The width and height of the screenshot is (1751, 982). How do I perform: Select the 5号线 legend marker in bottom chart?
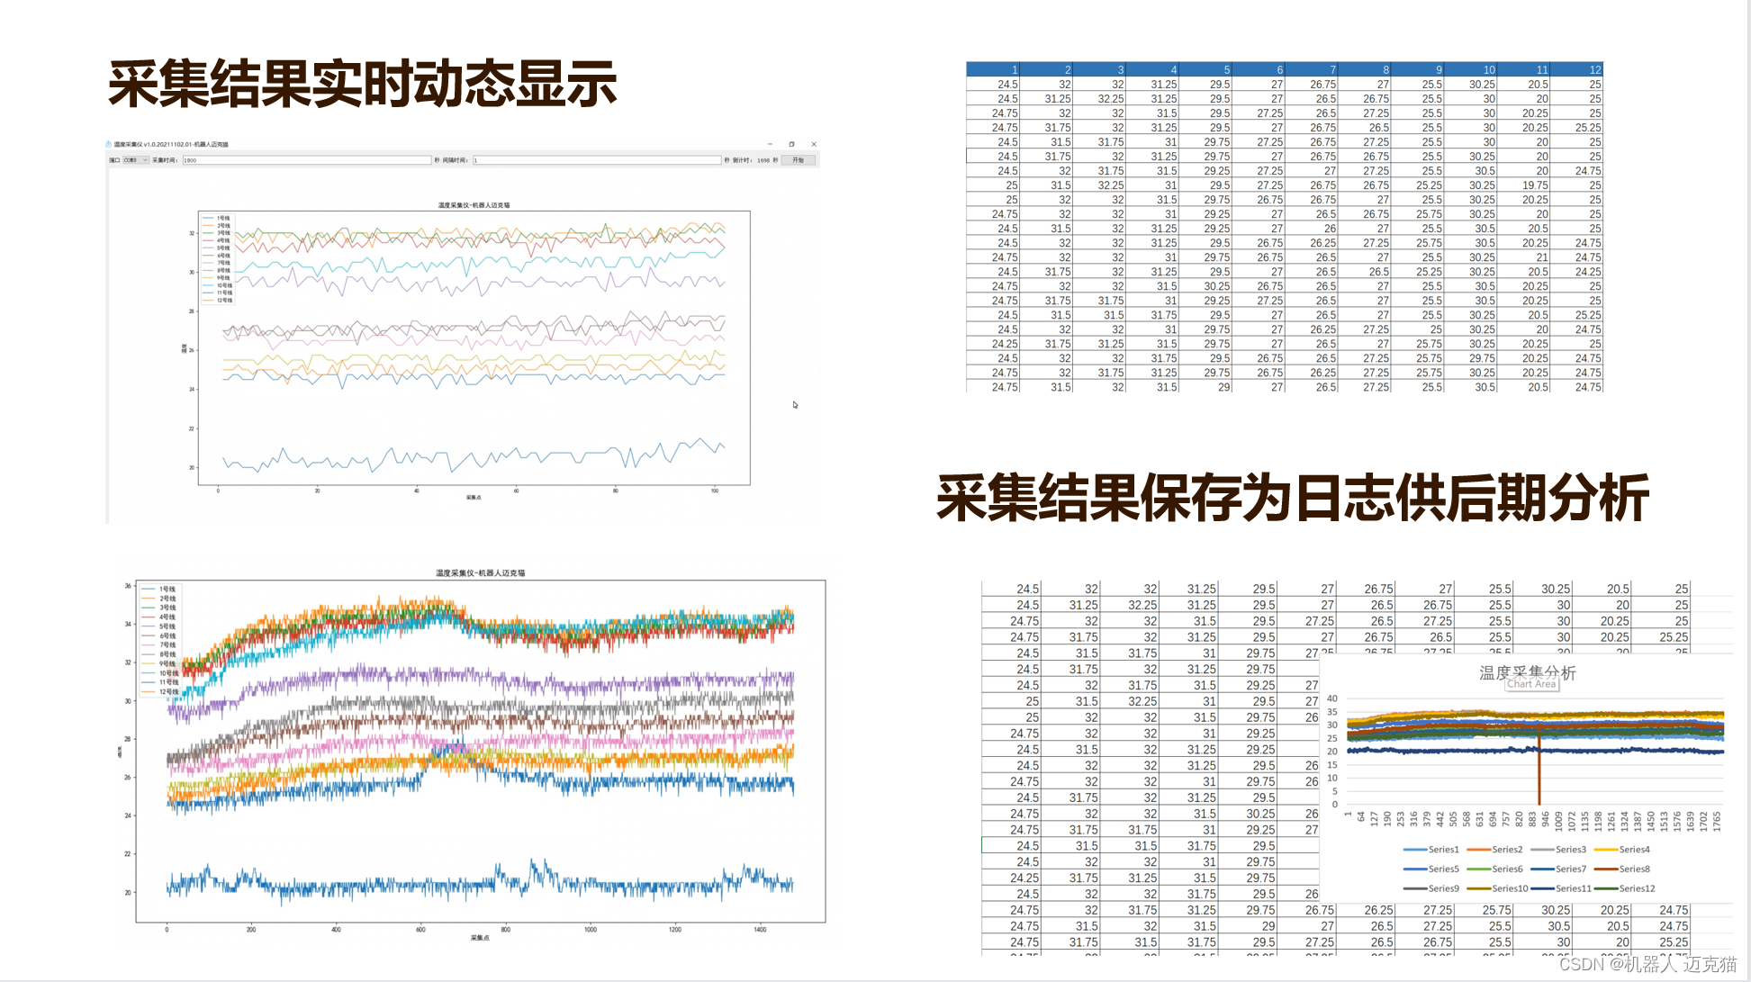(149, 626)
